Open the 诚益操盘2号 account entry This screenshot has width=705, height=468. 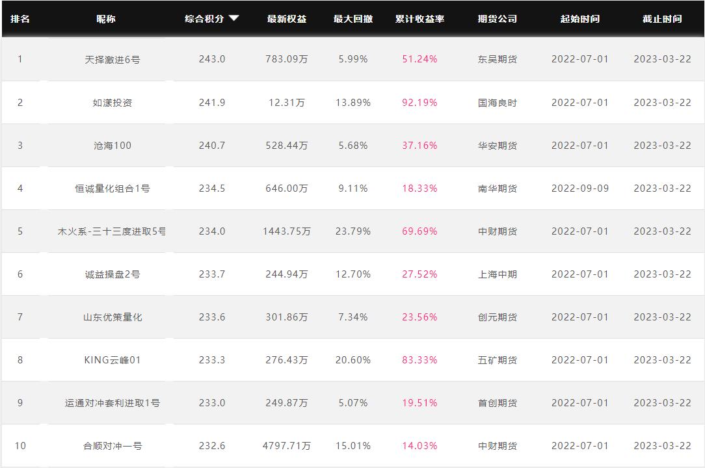pos(113,274)
